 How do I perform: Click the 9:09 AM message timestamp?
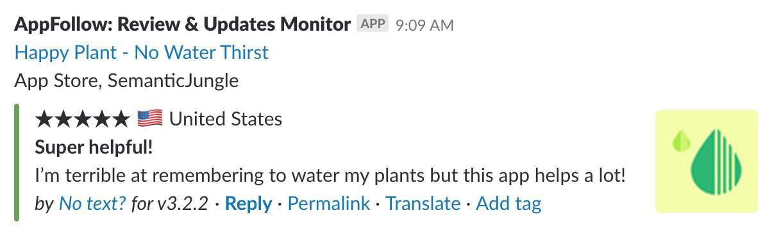pyautogui.click(x=424, y=26)
